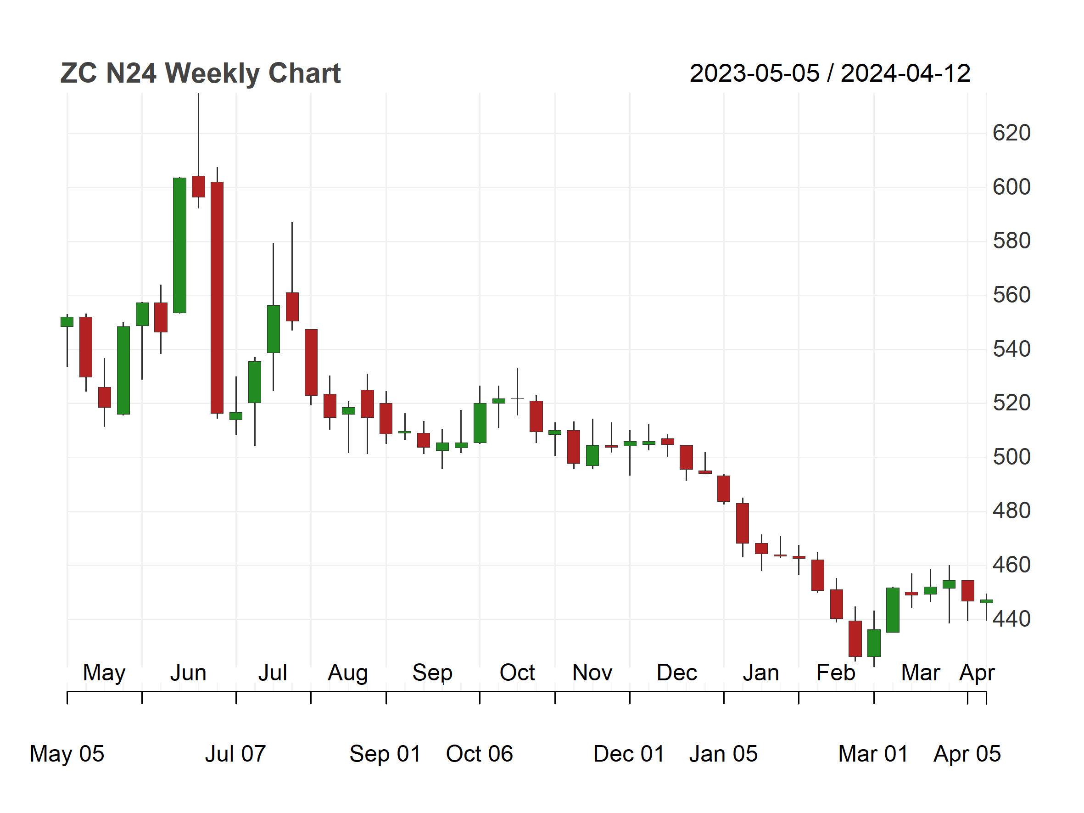This screenshot has height=813, width=1084.
Task: Select the Feb month label
Action: coord(836,673)
